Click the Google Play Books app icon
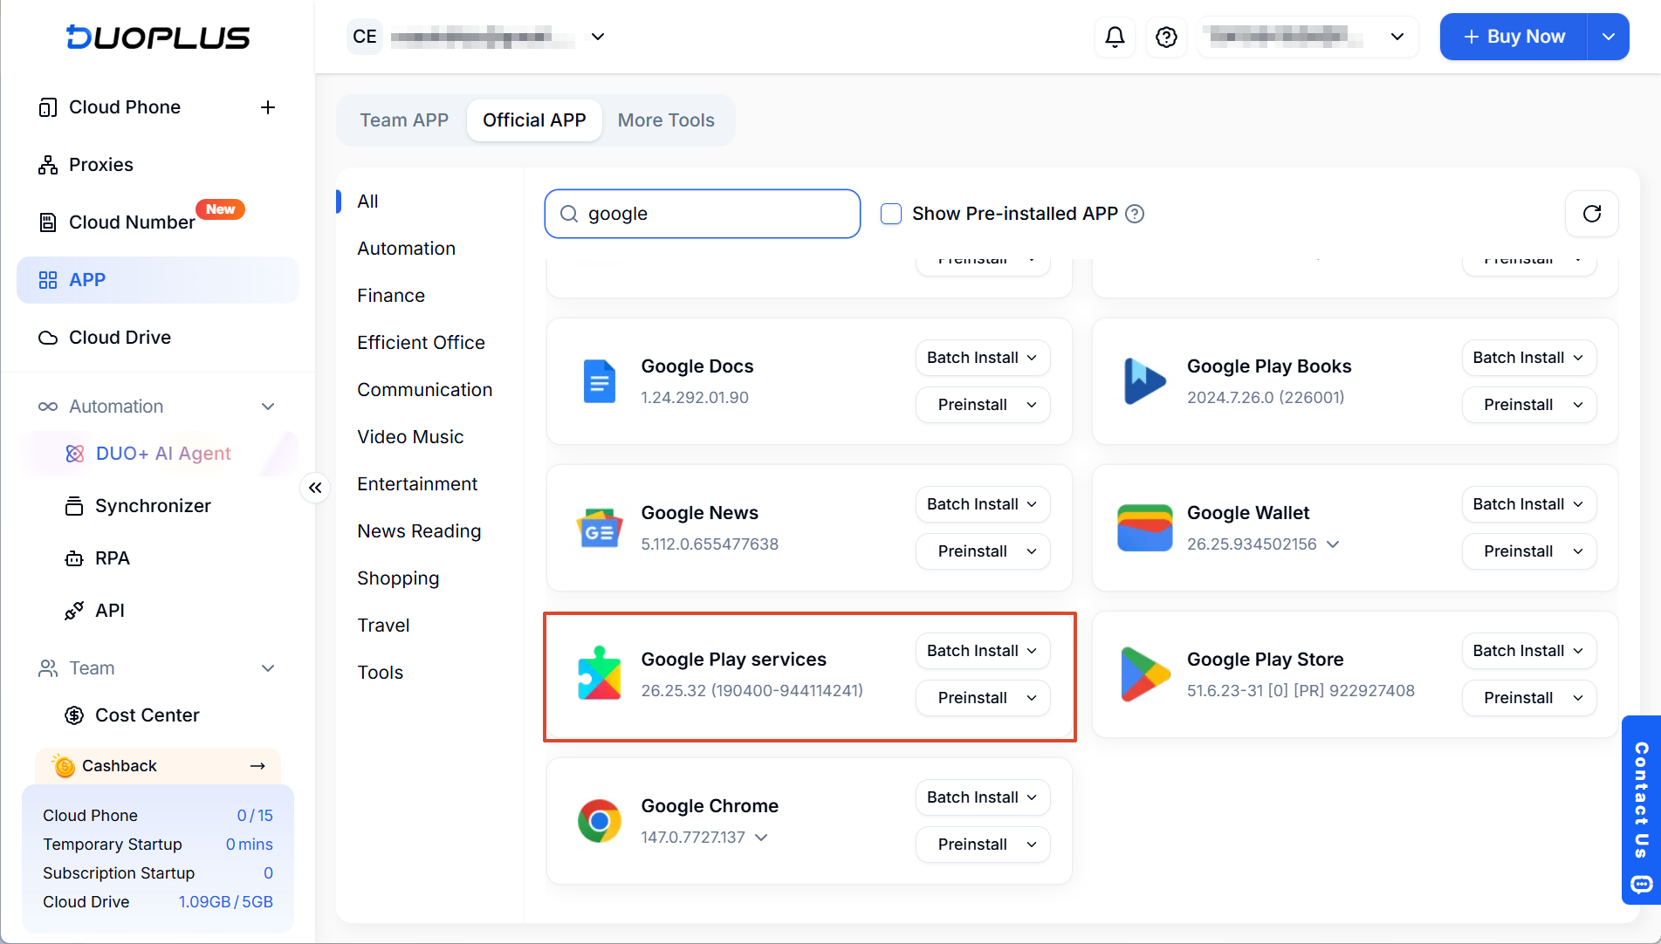The height and width of the screenshot is (944, 1661). [x=1145, y=381]
